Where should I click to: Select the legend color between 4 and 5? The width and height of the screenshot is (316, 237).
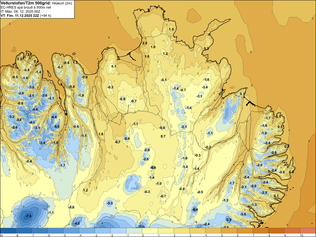click(x=213, y=231)
